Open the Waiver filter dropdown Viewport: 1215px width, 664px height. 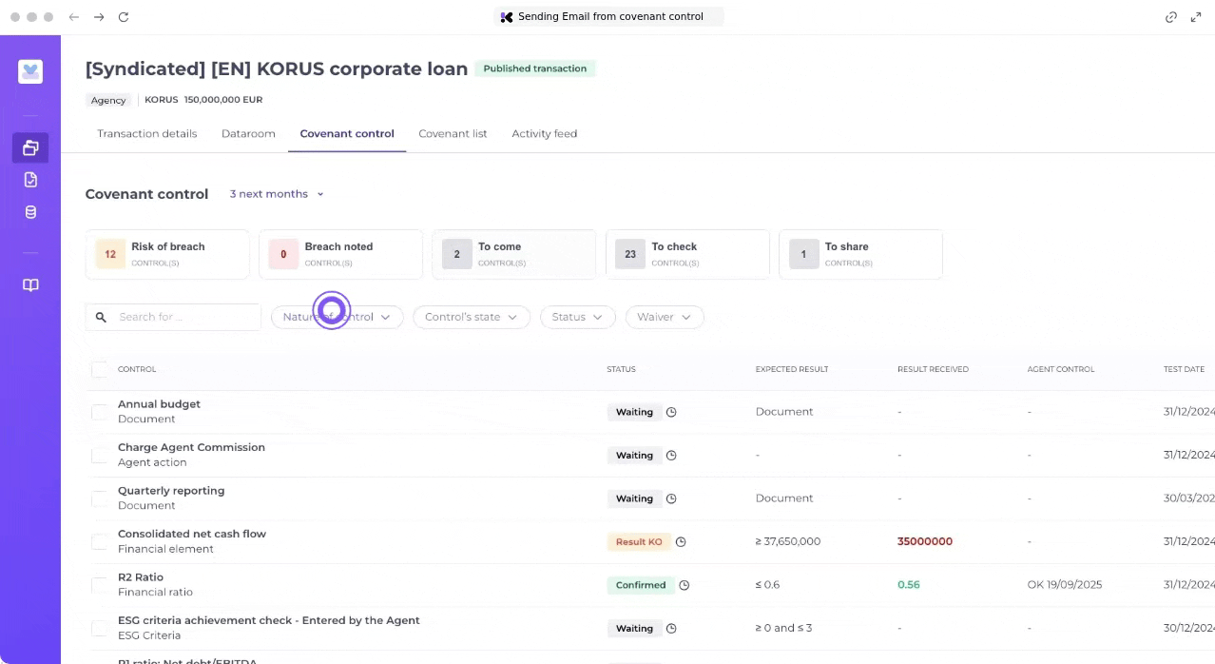click(664, 317)
